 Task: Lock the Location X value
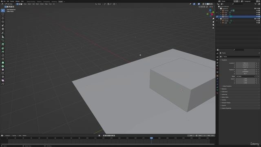point(257,63)
